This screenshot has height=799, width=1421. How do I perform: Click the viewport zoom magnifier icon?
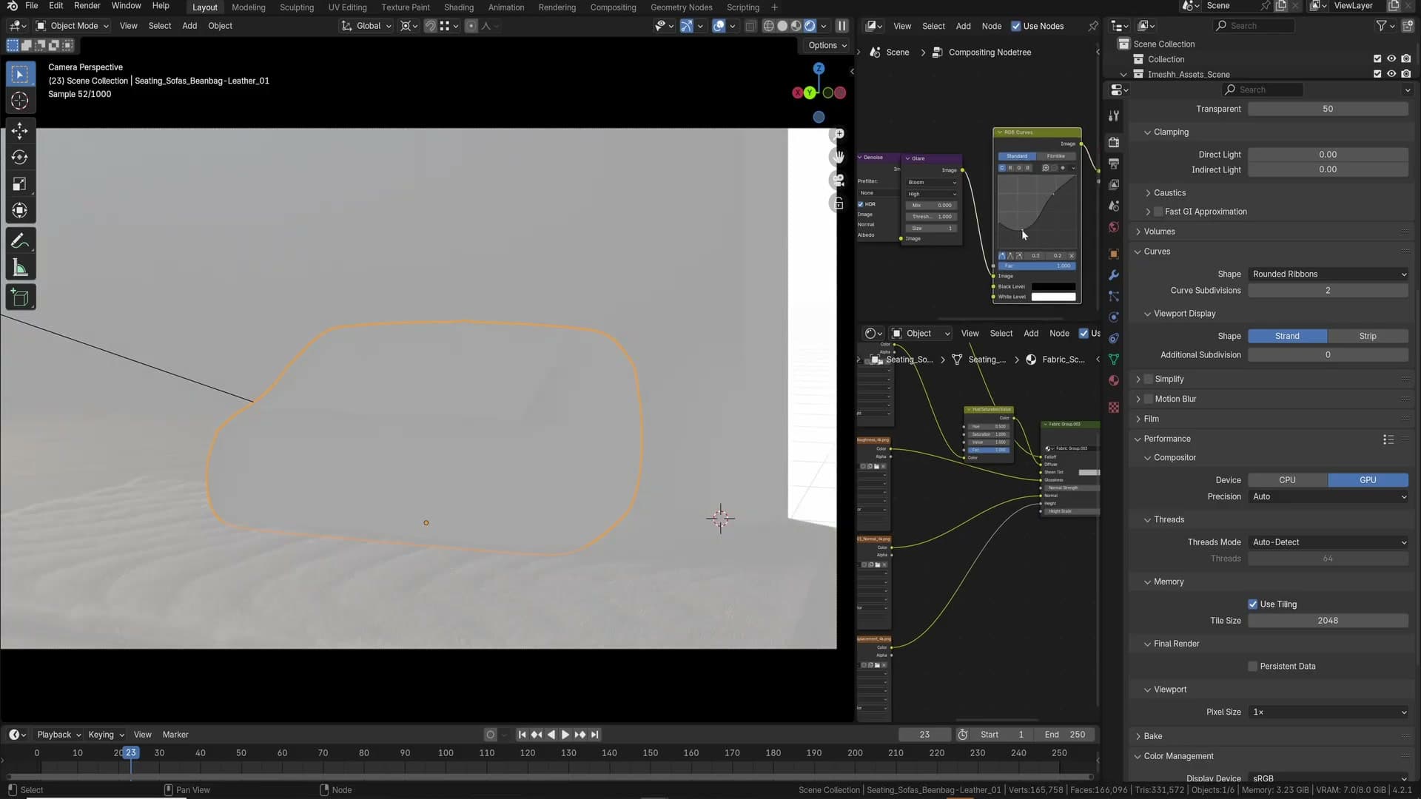coord(839,135)
